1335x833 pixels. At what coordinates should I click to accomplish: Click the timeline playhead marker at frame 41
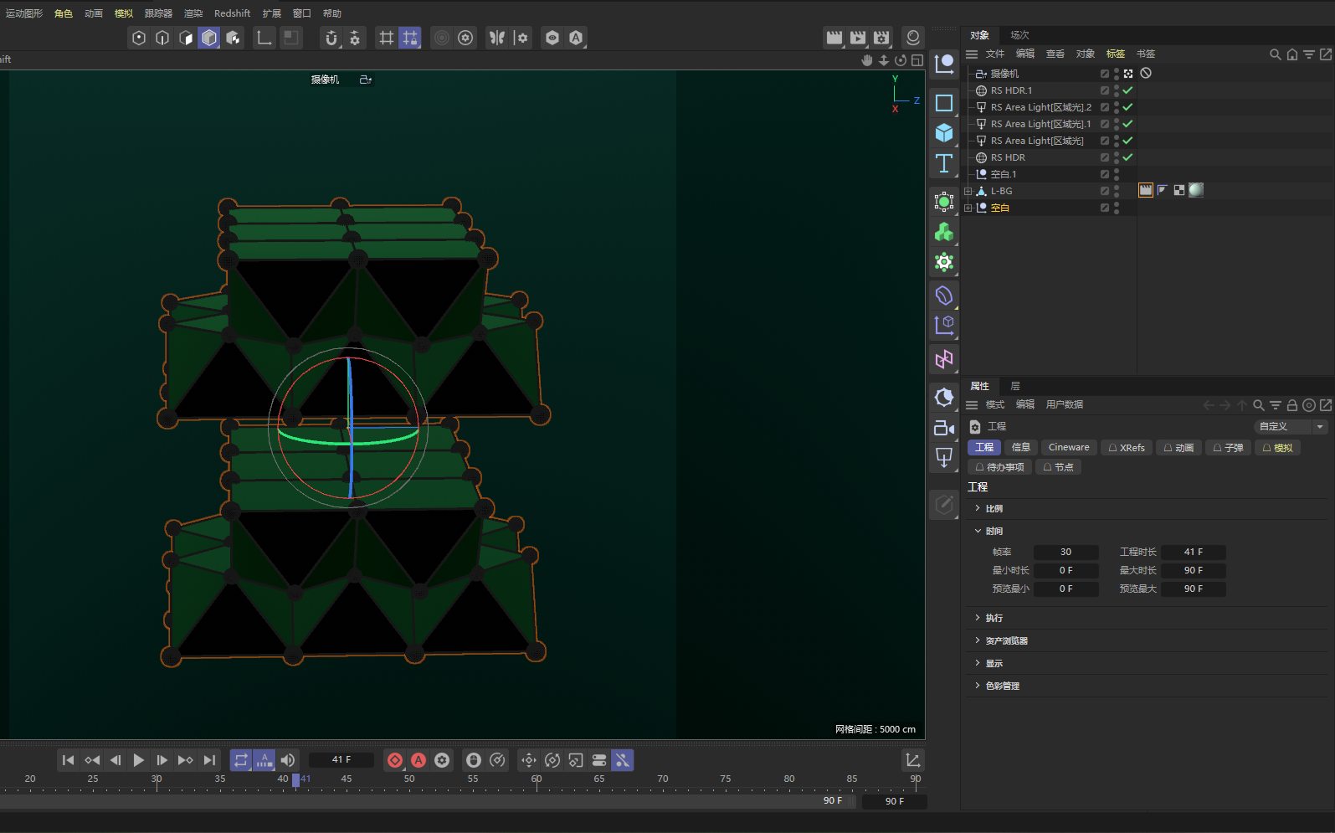pyautogui.click(x=295, y=780)
